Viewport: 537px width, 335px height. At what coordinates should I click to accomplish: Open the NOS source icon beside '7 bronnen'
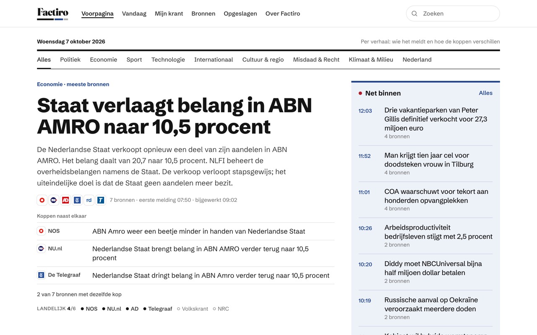click(x=42, y=200)
